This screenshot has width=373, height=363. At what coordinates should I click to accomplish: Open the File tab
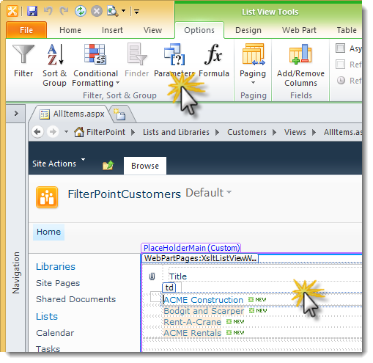pyautogui.click(x=26, y=30)
